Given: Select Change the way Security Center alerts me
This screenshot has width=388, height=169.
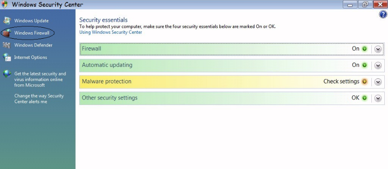Looking at the screenshot, I should 39,99.
